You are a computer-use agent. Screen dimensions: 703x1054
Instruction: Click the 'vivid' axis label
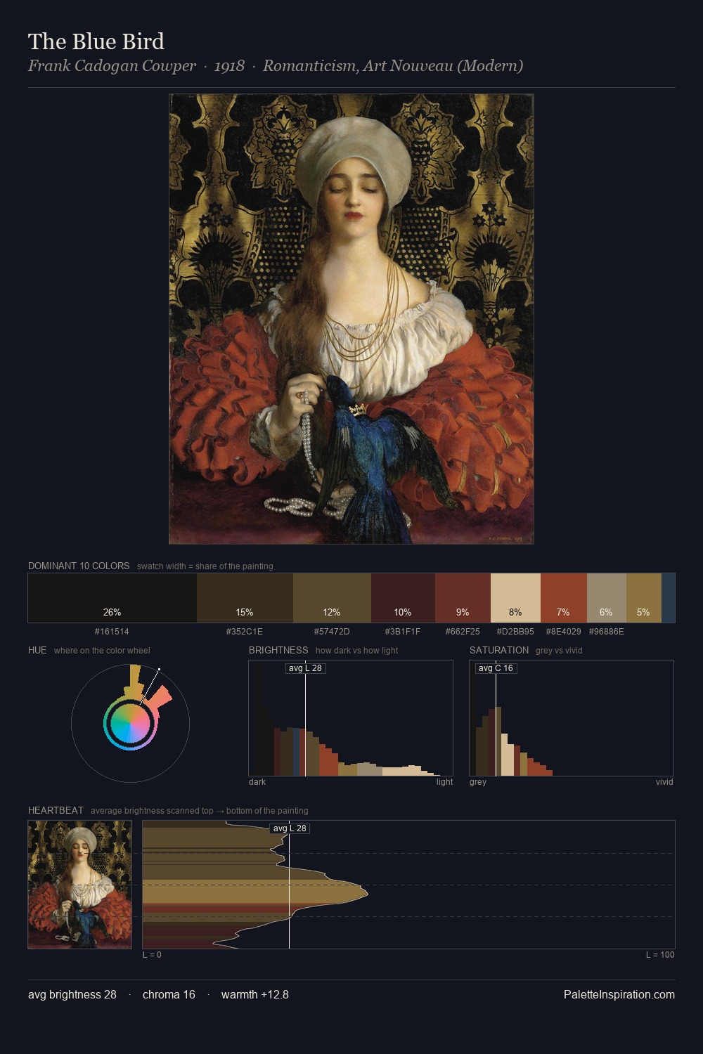664,781
